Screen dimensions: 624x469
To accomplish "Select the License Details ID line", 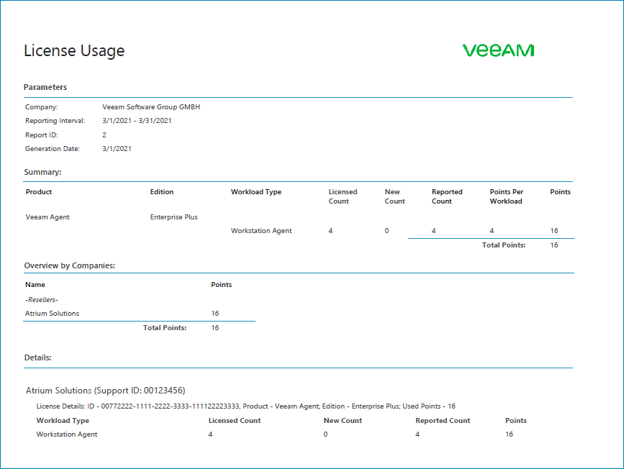I will [x=245, y=406].
